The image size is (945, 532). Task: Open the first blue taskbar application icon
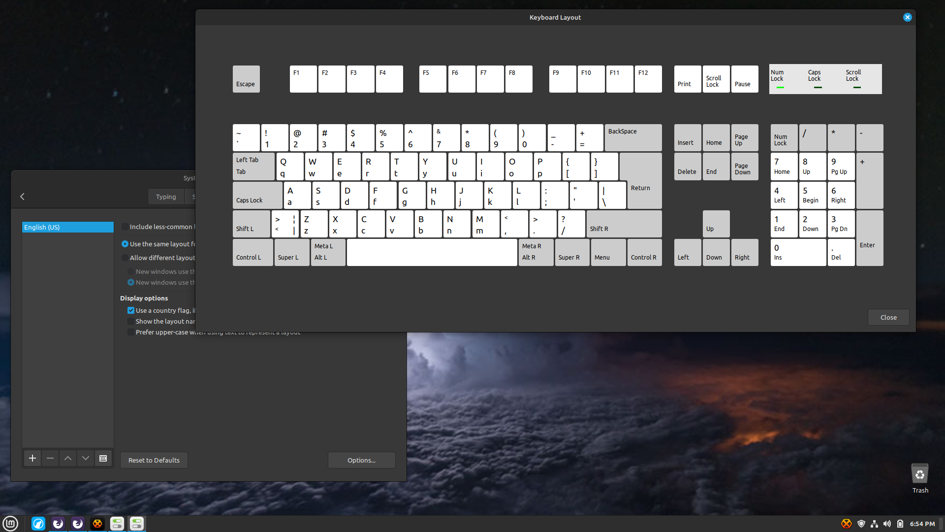(38, 523)
